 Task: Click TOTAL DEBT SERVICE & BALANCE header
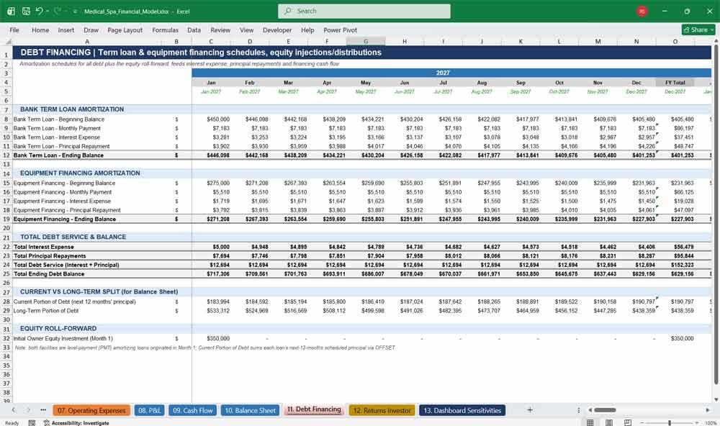(73, 237)
